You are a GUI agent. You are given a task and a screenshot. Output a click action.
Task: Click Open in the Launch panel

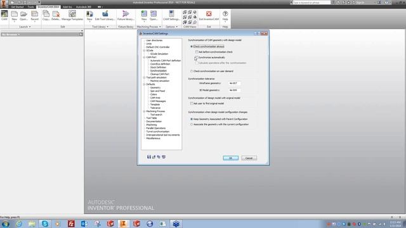(x=23, y=15)
